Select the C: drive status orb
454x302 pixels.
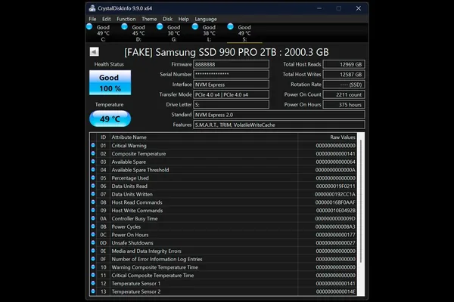click(x=89, y=26)
